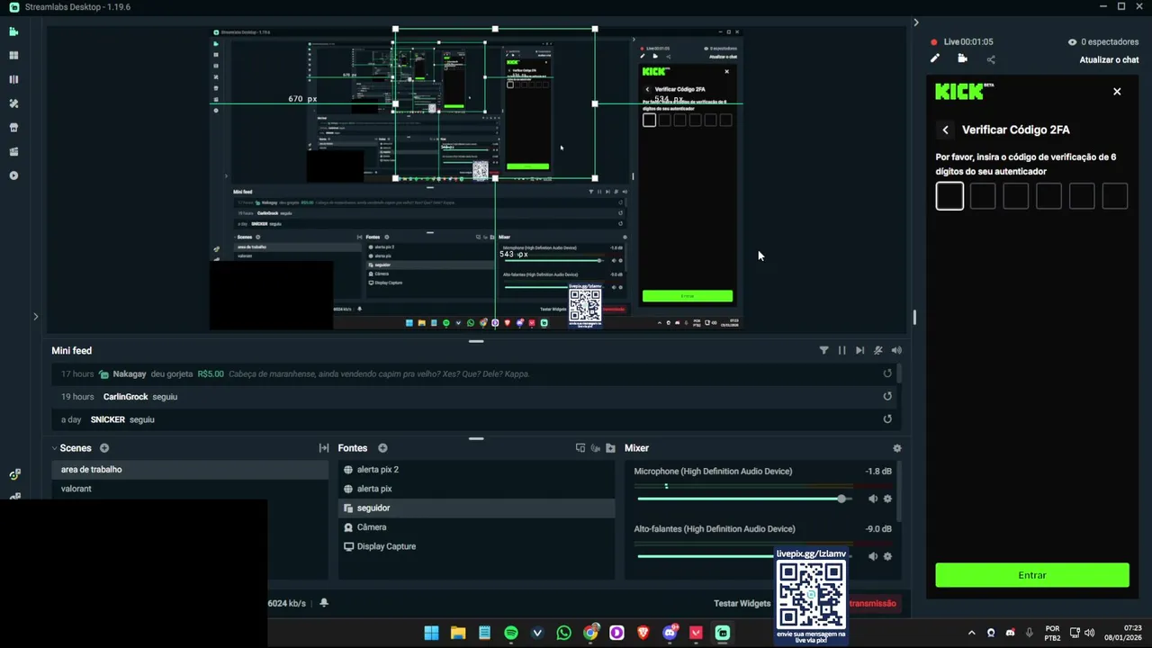Add a new scene with plus icon
This screenshot has height=648, width=1152.
tap(104, 448)
